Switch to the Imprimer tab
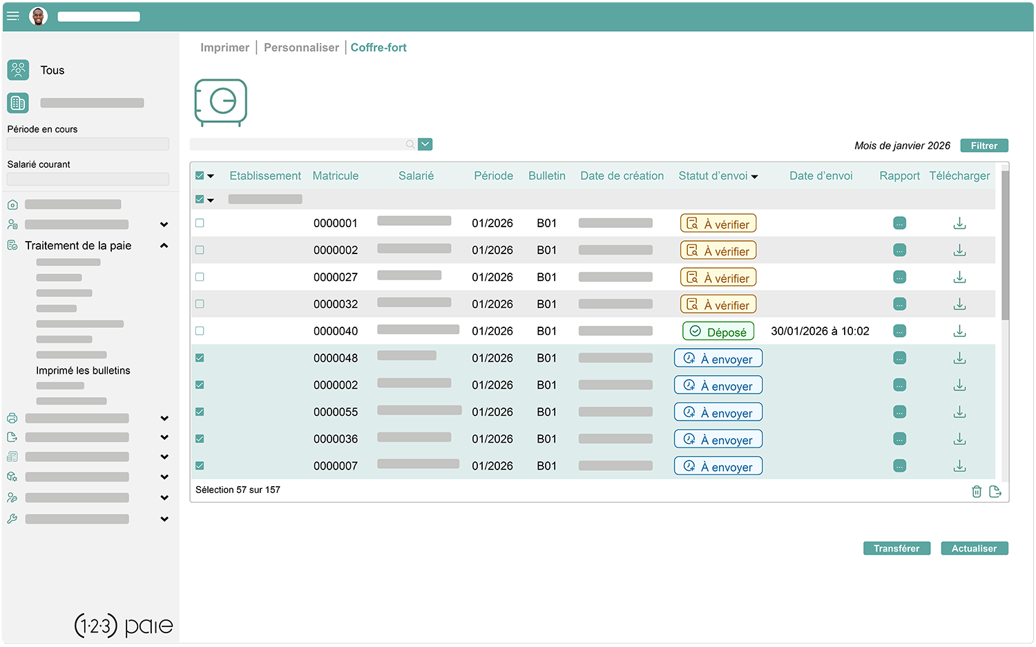Screen dimensions: 1036x647 point(224,47)
